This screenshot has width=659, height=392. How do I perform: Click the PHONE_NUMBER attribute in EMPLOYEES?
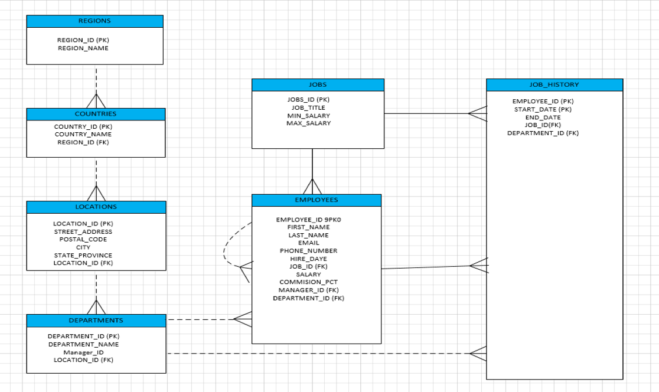coord(308,251)
